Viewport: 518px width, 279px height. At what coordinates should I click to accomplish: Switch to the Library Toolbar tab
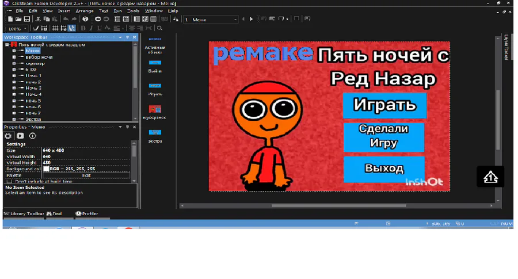click(x=24, y=213)
